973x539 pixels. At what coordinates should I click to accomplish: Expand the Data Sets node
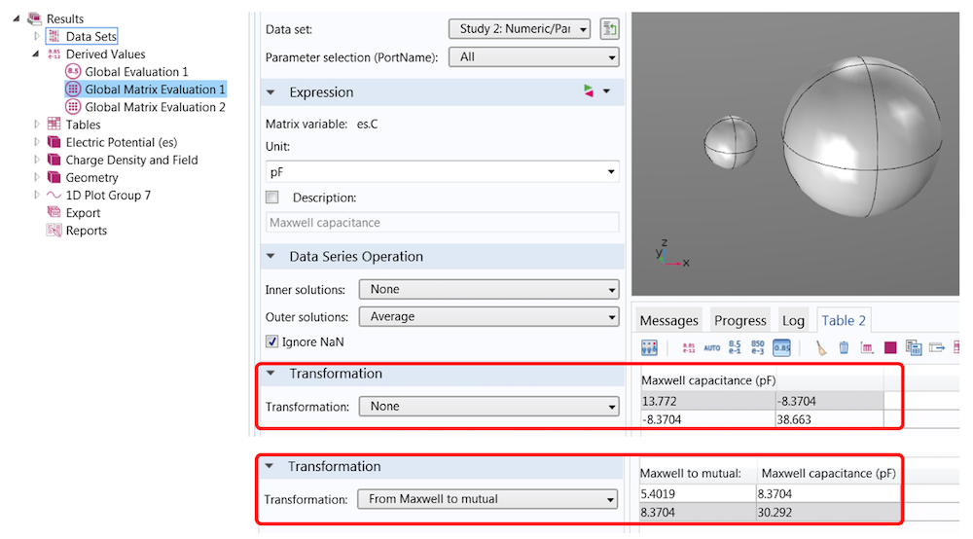point(36,36)
